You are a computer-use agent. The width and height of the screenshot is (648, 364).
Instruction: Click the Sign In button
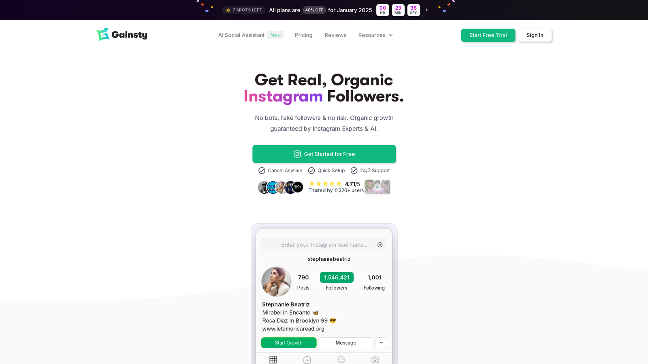tap(535, 35)
